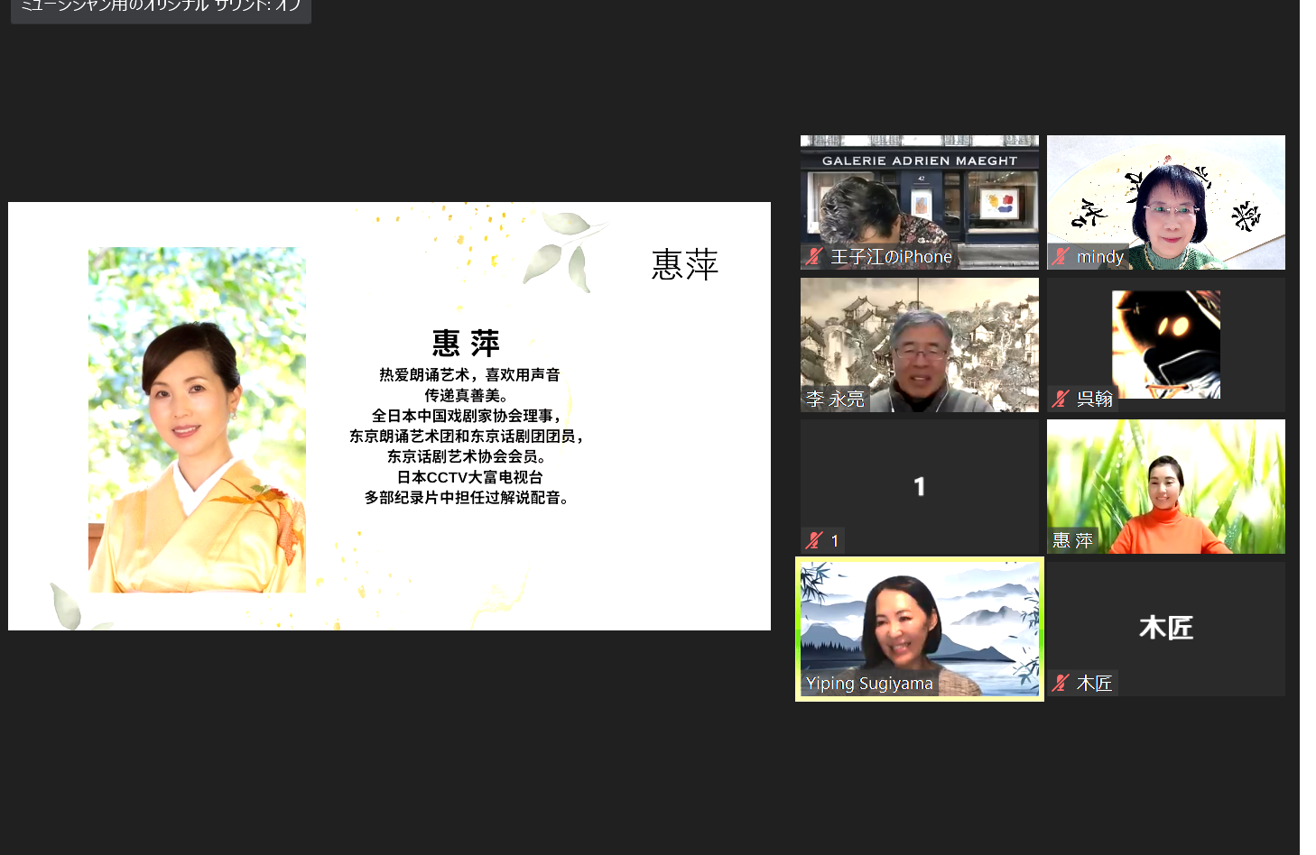Click muted microphone icon on 王子江のiPhone tile
1316x855 pixels.
point(814,257)
